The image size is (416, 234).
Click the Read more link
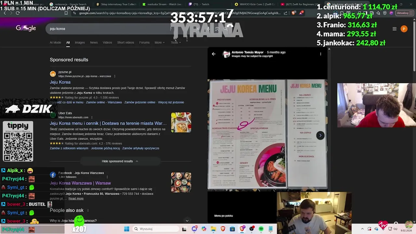coord(76,199)
